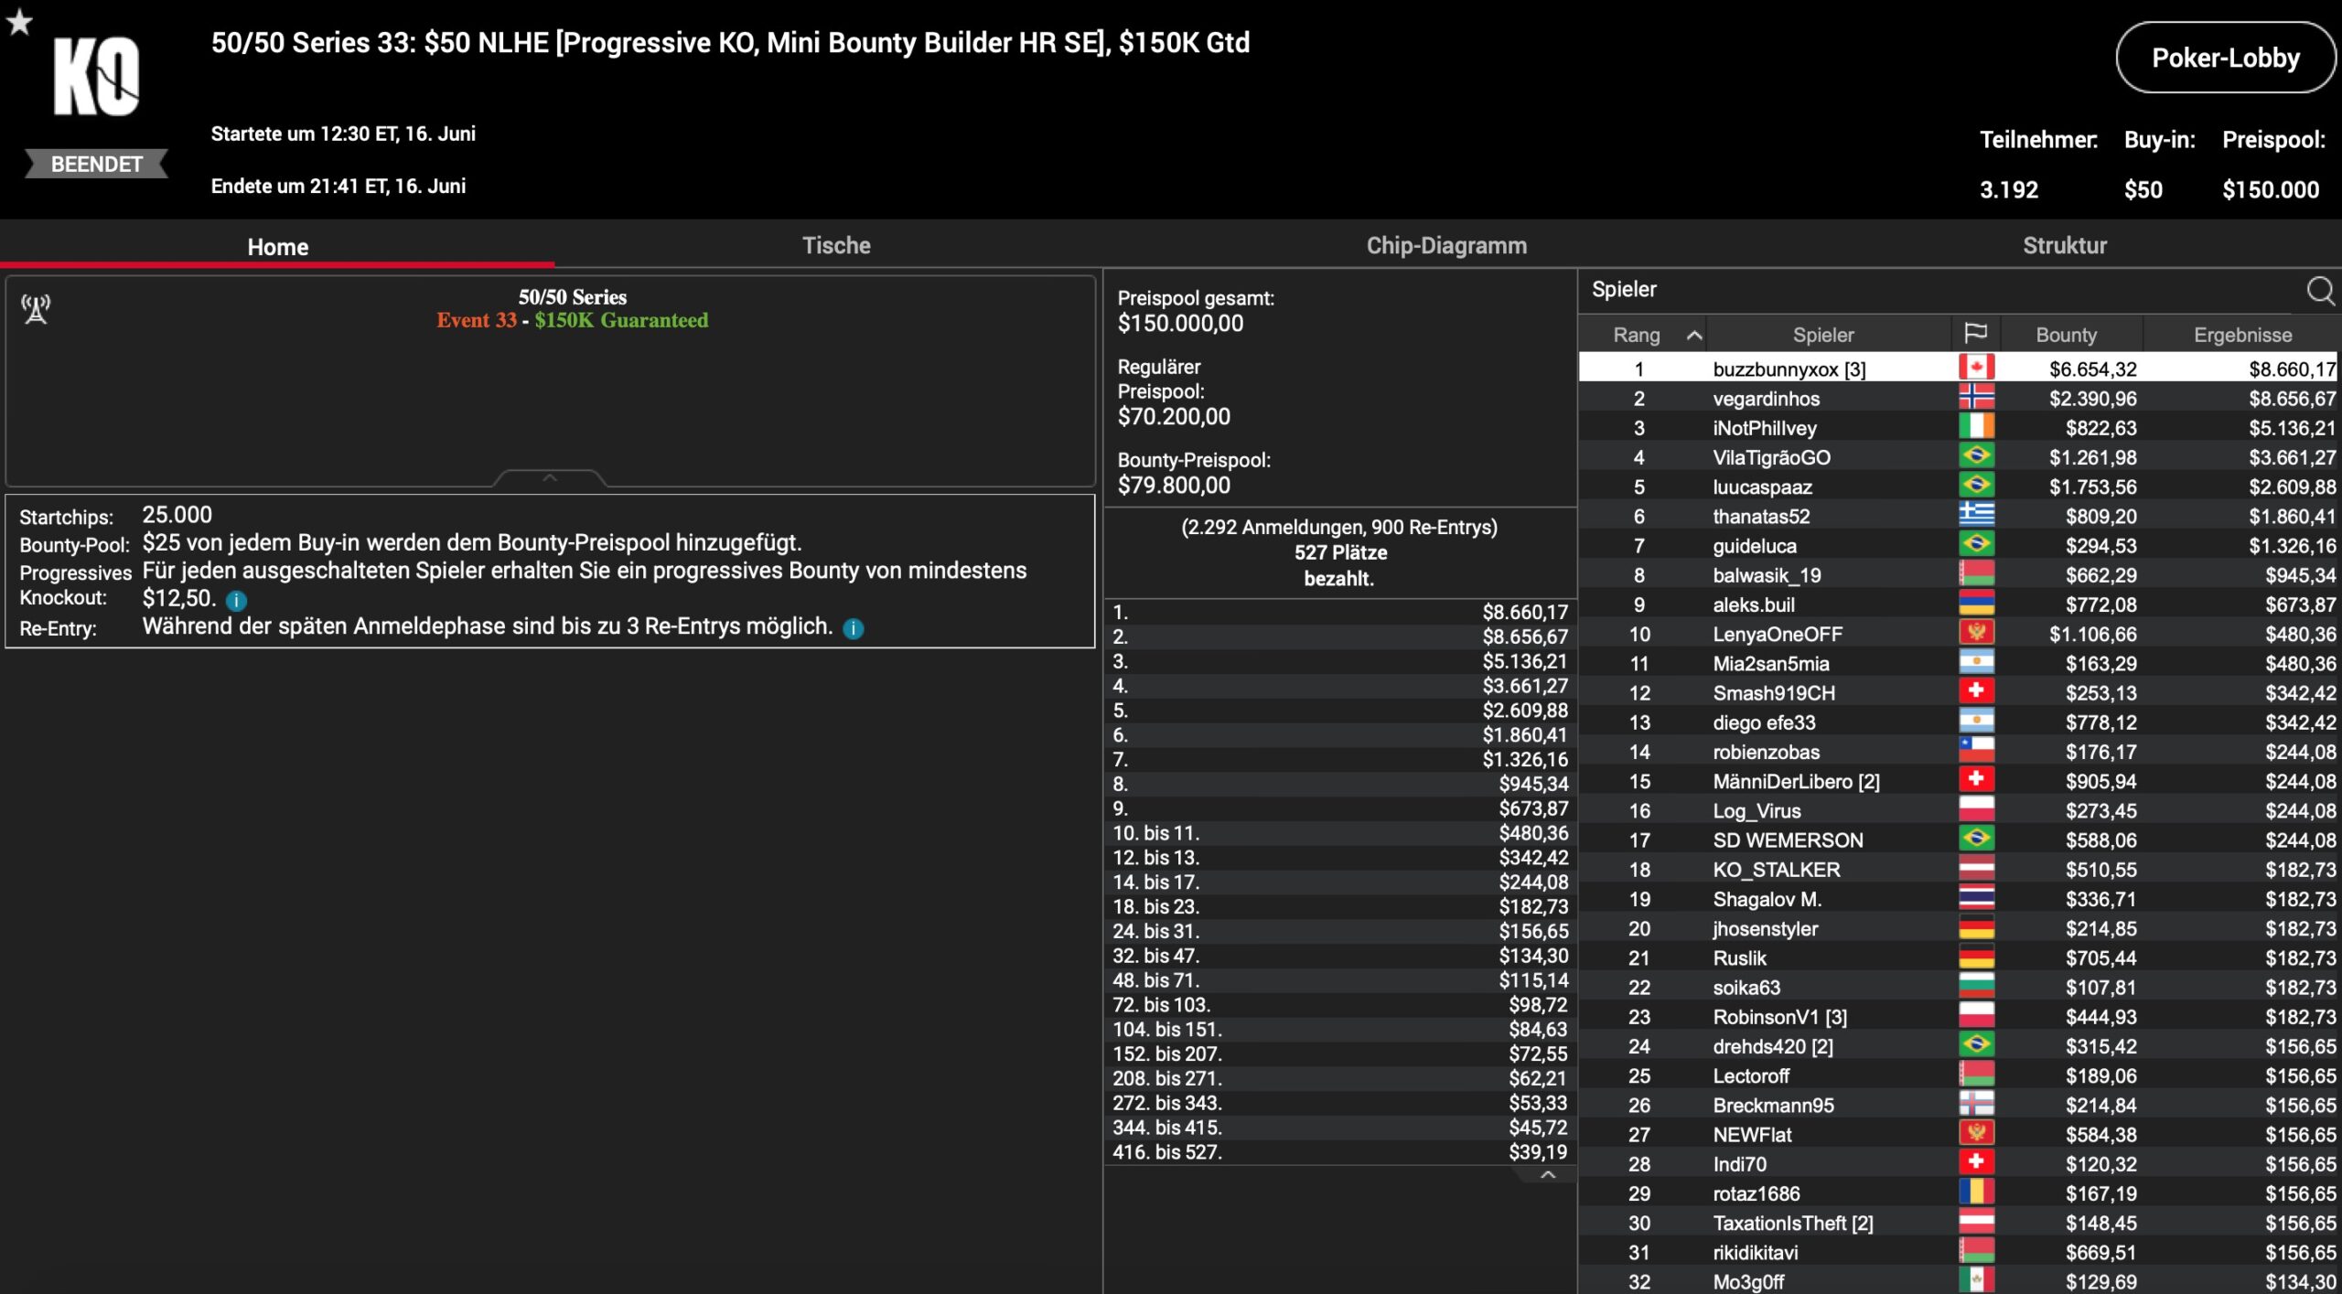Switch to the Tische tab
This screenshot has width=2342, height=1294.
coord(835,245)
